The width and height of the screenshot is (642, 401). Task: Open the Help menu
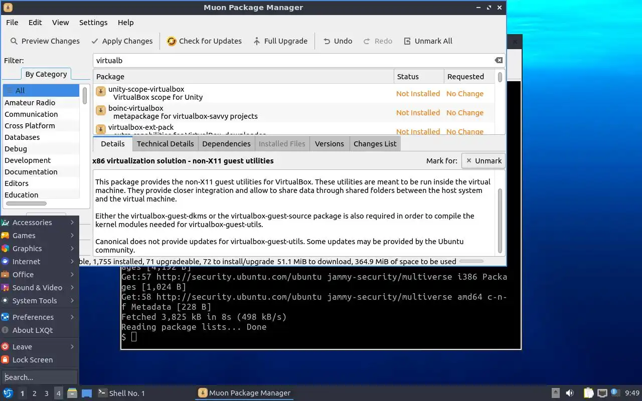[x=126, y=23]
